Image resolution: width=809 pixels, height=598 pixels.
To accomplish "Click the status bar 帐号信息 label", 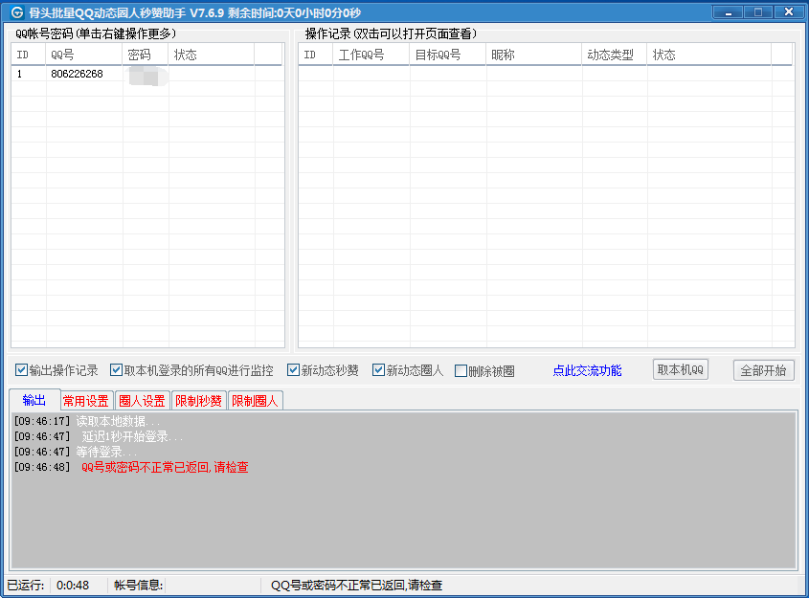I will (138, 586).
